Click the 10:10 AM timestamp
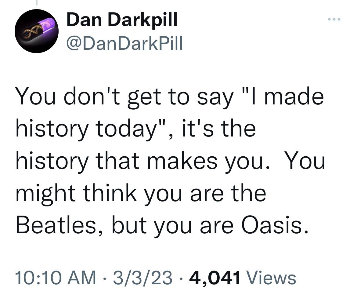Image resolution: width=357 pixels, height=302 pixels. click(x=56, y=278)
